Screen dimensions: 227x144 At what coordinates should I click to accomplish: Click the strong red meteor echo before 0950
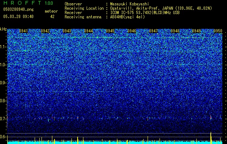tap(211, 117)
